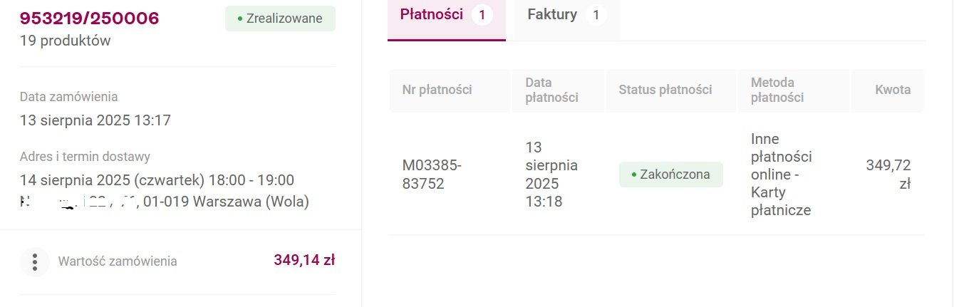
Task: Click the Zakończona payment status badge
Action: pos(670,175)
